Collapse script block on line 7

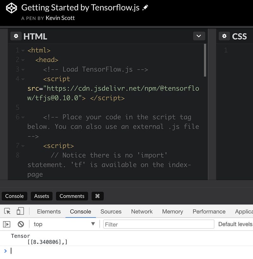[23, 146]
